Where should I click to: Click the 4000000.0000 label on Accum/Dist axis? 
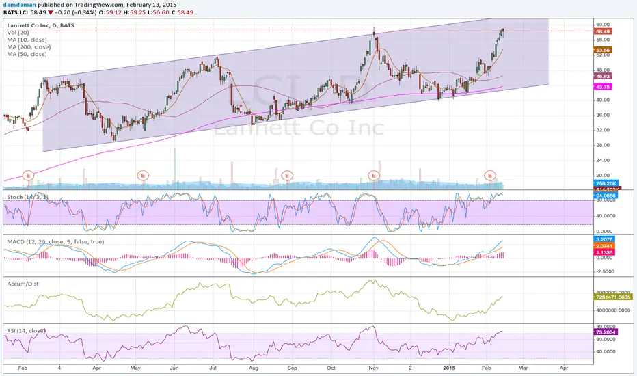[x=613, y=310]
